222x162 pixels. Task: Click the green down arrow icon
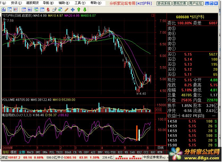(85, 10)
